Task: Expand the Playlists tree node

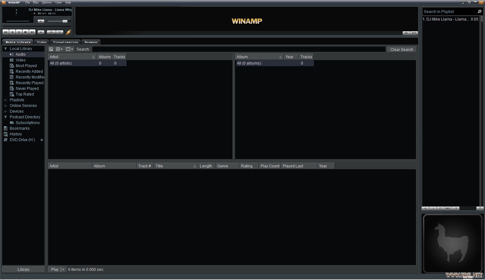Action: tap(5, 100)
